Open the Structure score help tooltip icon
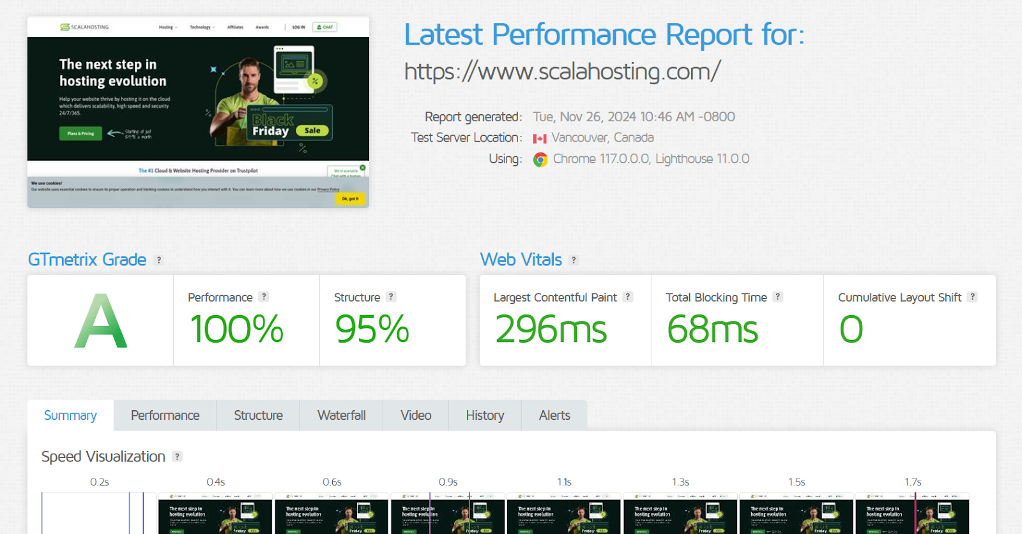 point(392,297)
